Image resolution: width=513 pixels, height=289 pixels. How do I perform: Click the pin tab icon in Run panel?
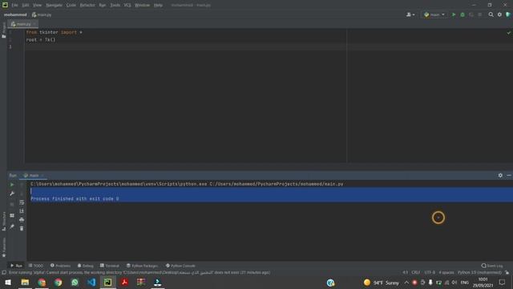(12, 226)
